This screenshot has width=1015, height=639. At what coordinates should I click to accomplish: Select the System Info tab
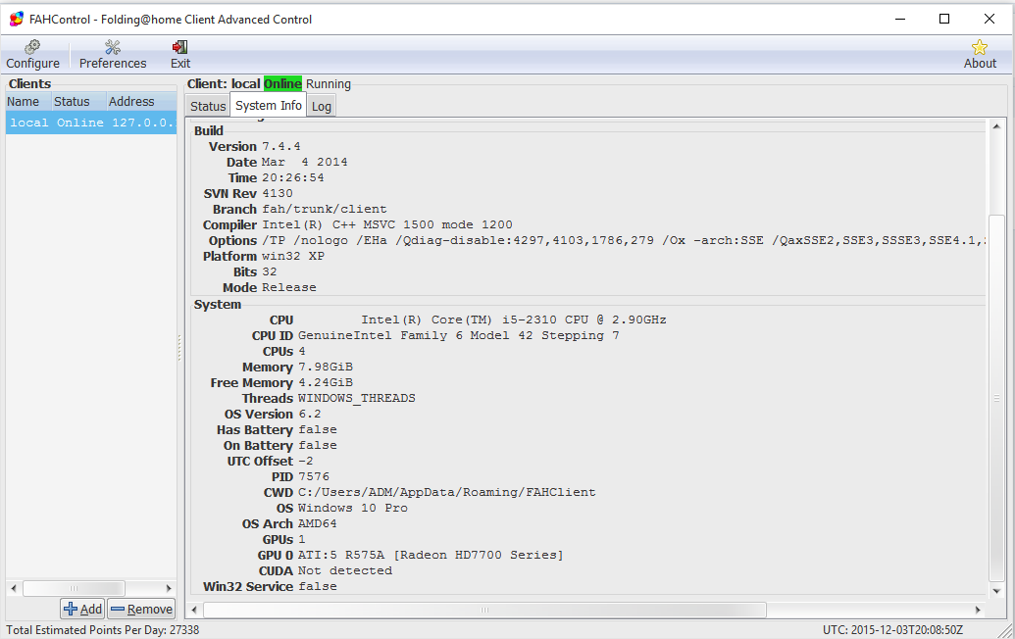(268, 106)
